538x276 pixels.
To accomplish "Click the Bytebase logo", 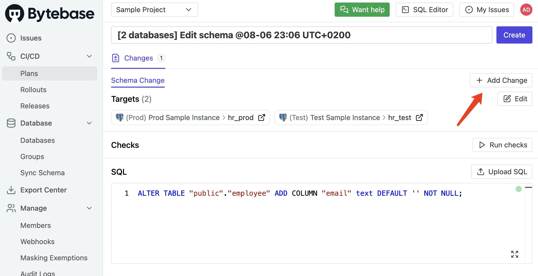I will [50, 13].
